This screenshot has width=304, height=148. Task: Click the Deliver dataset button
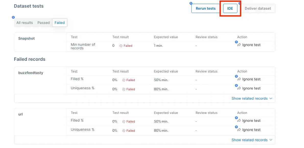click(258, 8)
